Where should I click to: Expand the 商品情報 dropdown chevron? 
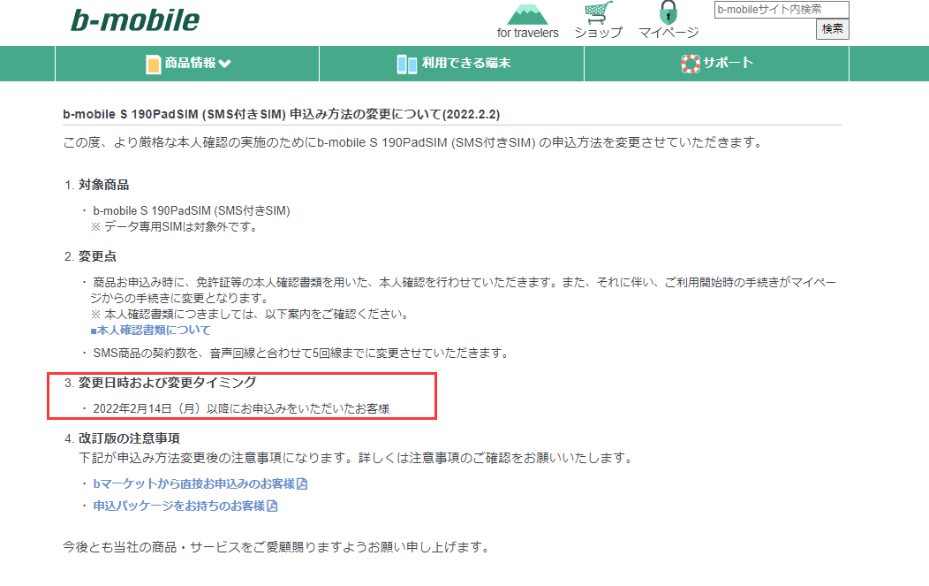tap(224, 64)
